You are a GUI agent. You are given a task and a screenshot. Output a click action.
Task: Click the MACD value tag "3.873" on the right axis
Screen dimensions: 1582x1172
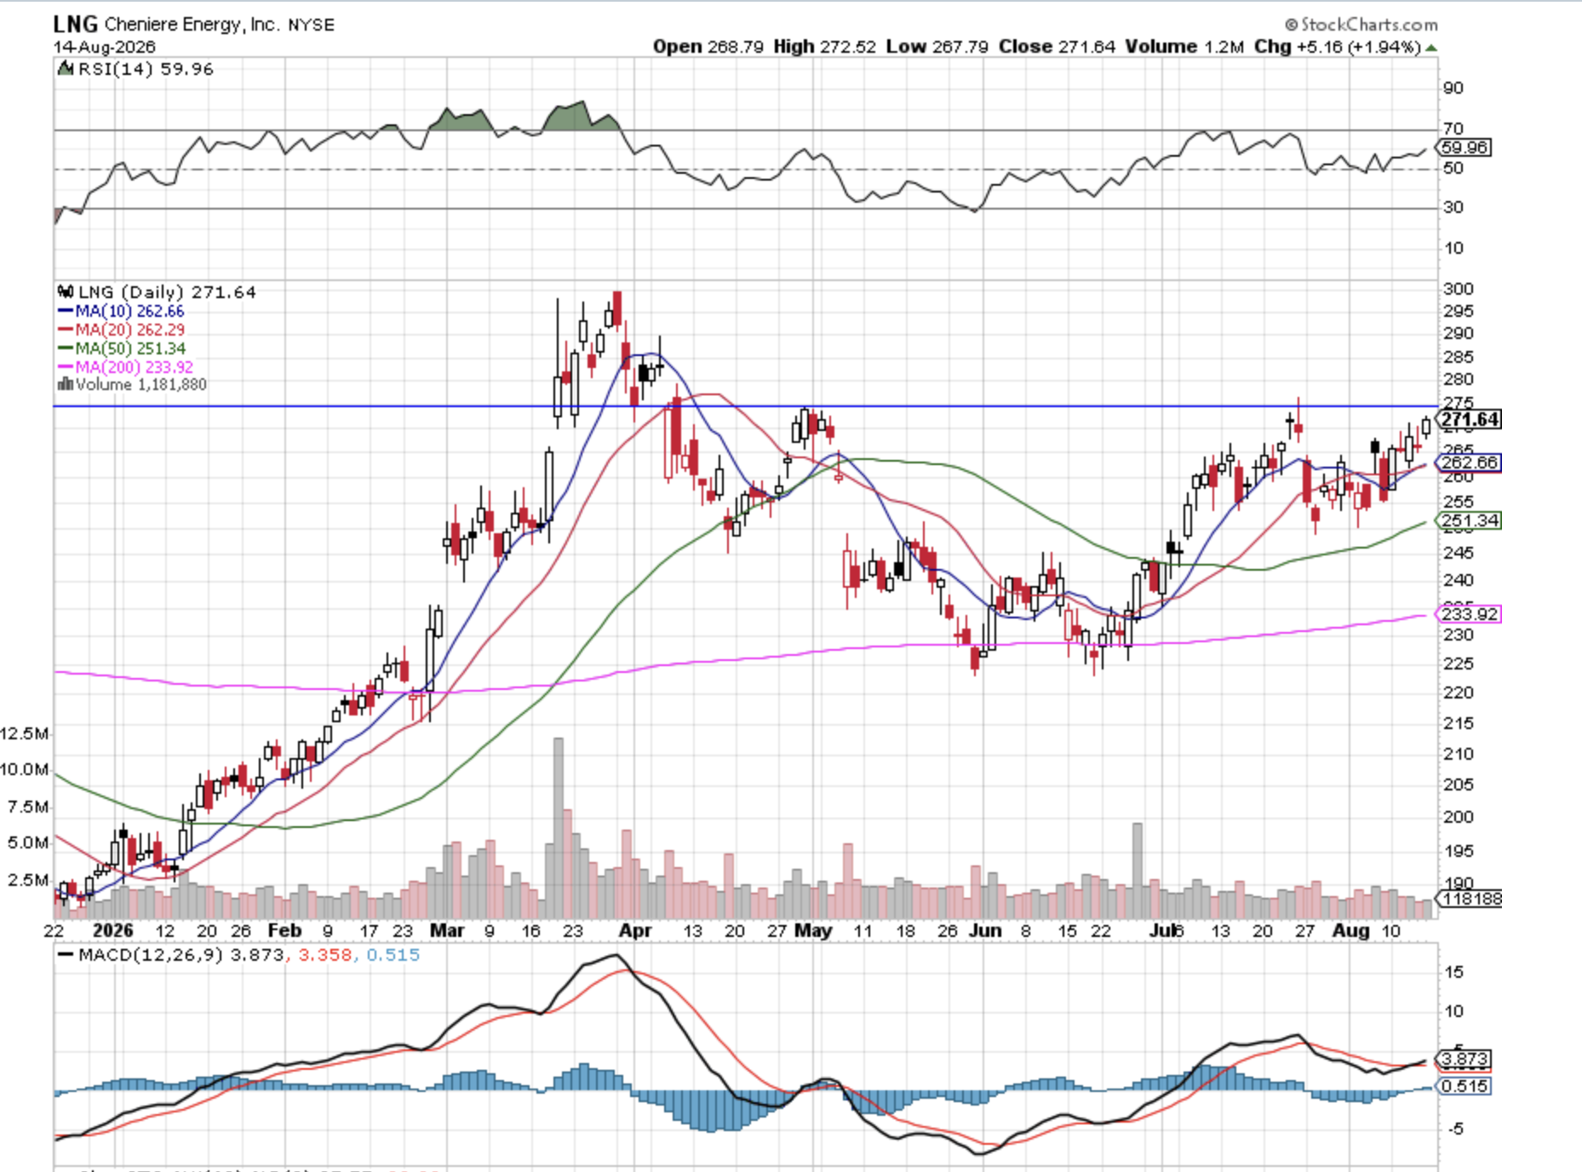(1464, 1059)
